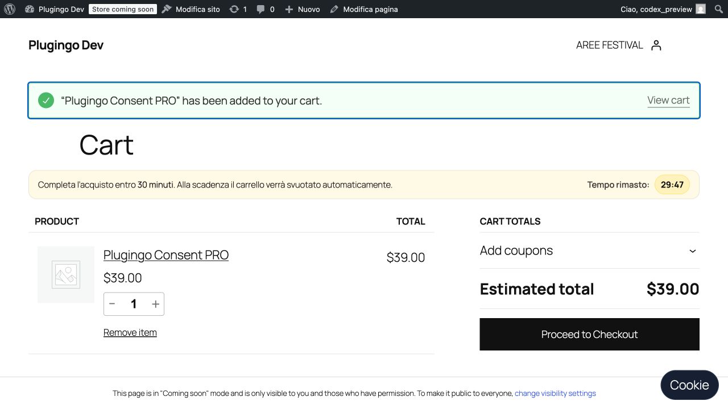Open the WordPress logo menu
Image resolution: width=728 pixels, height=409 pixels.
(9, 9)
